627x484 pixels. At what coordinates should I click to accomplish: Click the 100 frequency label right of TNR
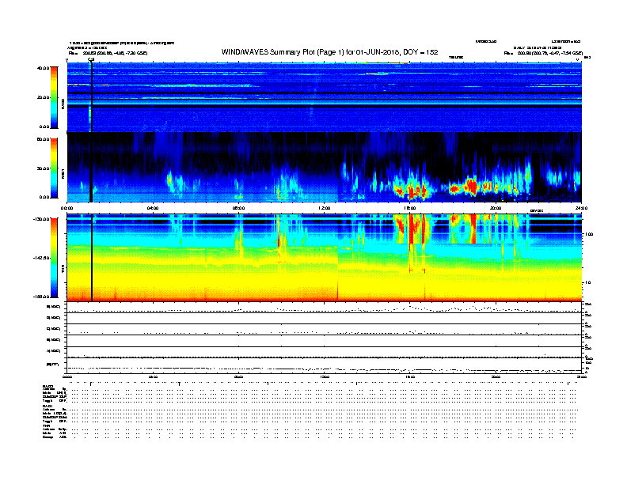(x=589, y=234)
